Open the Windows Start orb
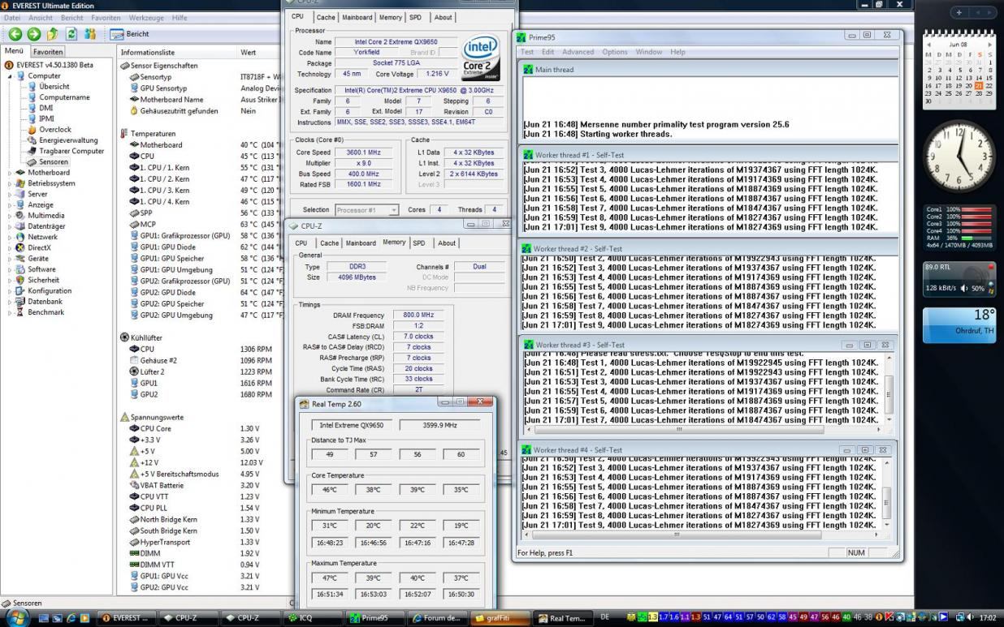The width and height of the screenshot is (1004, 627). (16, 617)
